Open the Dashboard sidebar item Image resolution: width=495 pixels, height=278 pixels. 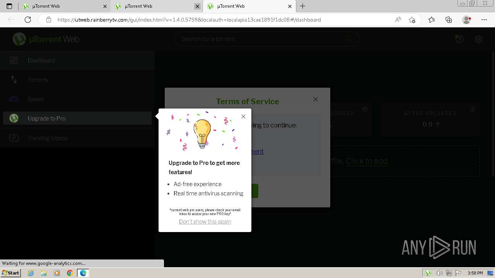point(77,61)
